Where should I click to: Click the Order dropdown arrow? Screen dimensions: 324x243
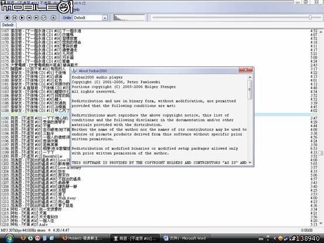coord(105,18)
